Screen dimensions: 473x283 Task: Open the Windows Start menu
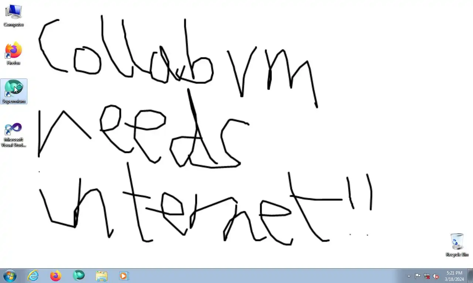(10, 276)
